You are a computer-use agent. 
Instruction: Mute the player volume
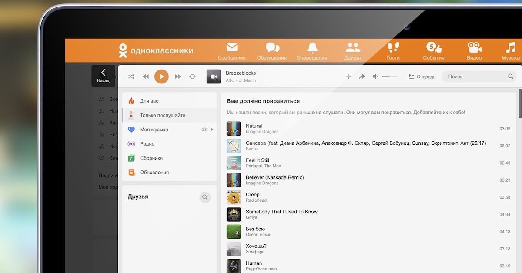click(375, 77)
